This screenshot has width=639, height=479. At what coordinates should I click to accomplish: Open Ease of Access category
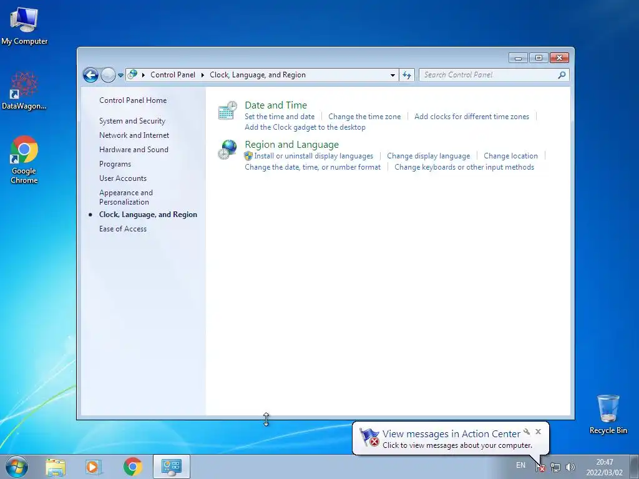click(123, 229)
